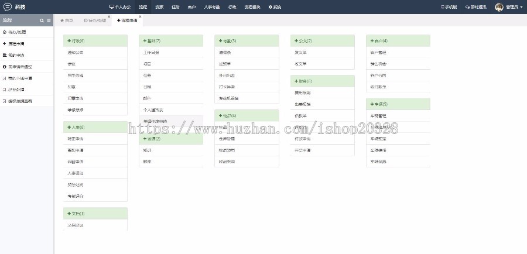Close the 待办/处理 tab with its x
527x254 pixels.
click(109, 16)
